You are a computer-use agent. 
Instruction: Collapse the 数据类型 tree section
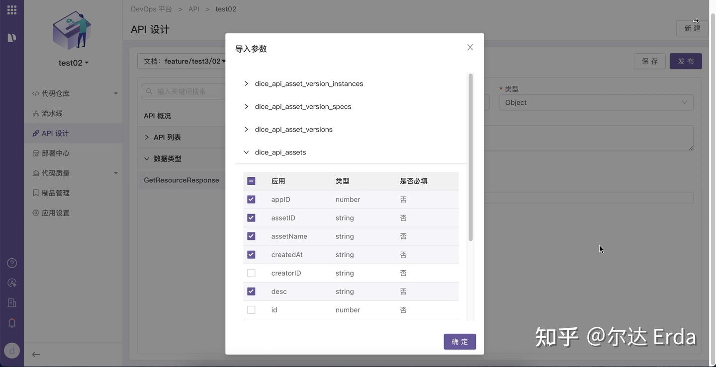[147, 159]
